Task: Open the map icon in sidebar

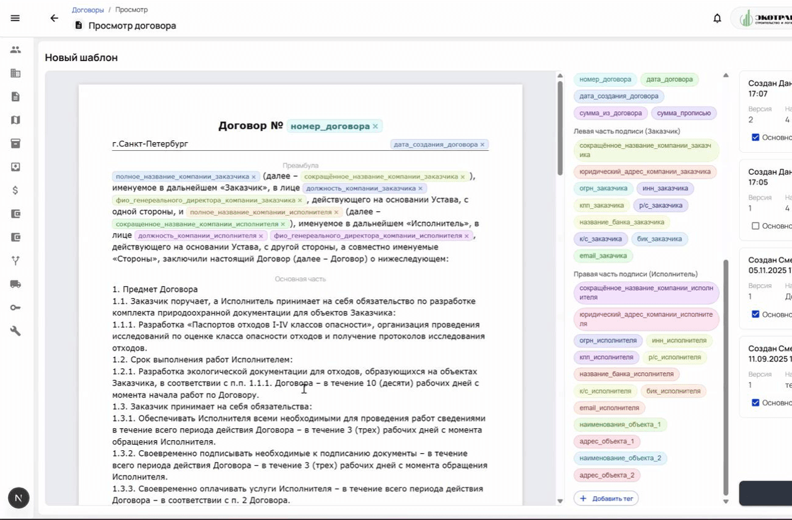Action: (16, 120)
